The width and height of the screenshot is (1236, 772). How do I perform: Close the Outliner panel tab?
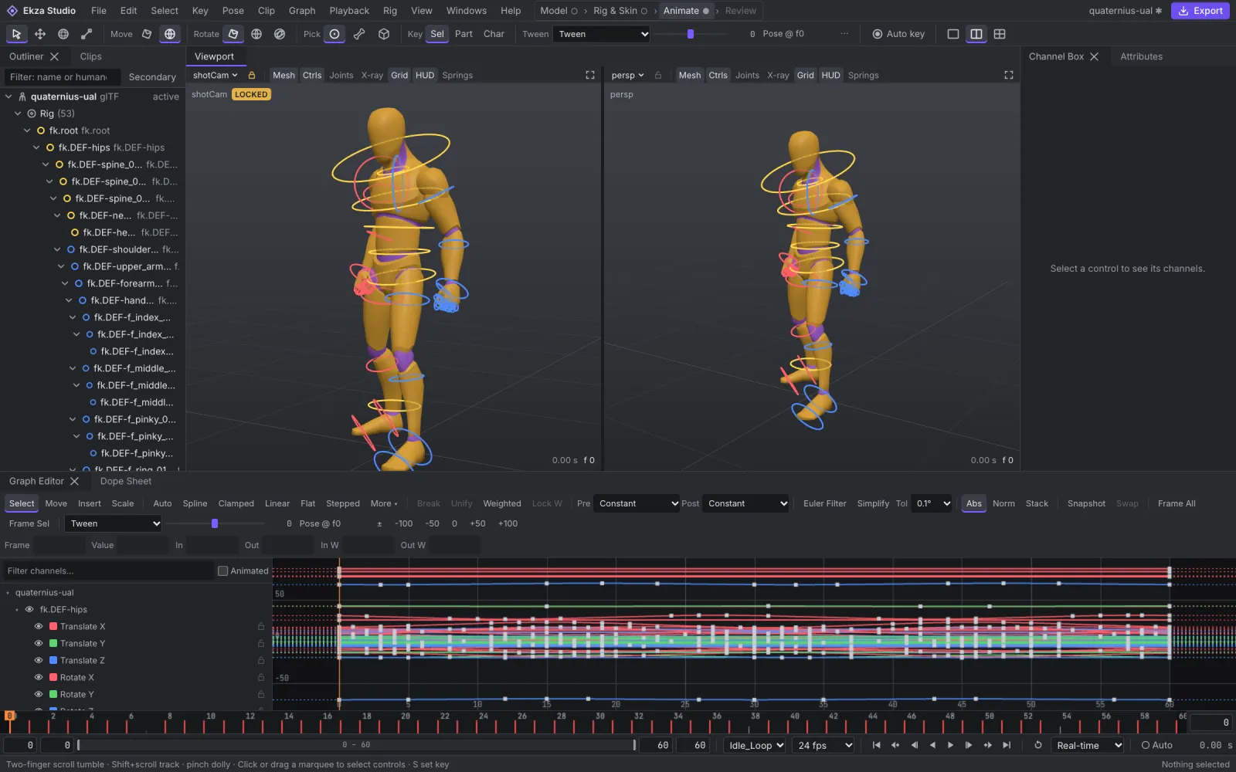(54, 56)
